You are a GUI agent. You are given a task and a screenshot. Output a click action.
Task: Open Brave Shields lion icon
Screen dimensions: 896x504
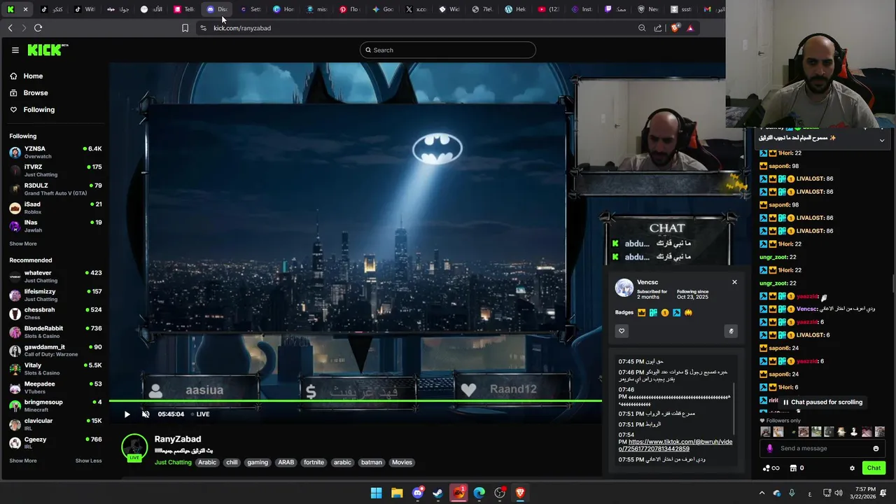tap(675, 28)
